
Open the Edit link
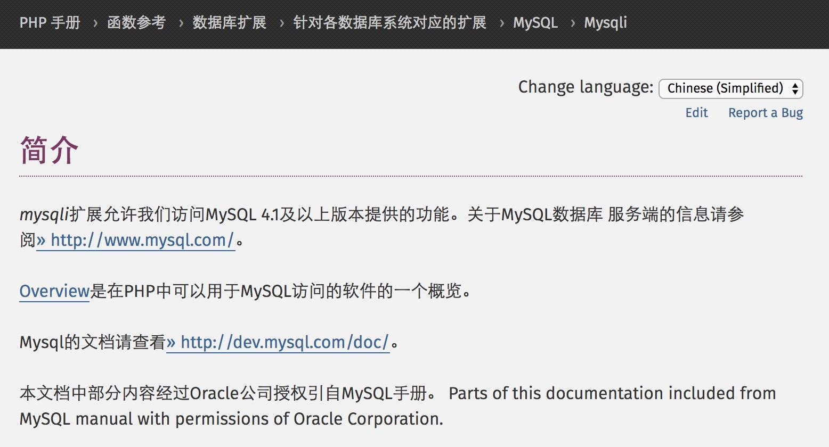696,112
